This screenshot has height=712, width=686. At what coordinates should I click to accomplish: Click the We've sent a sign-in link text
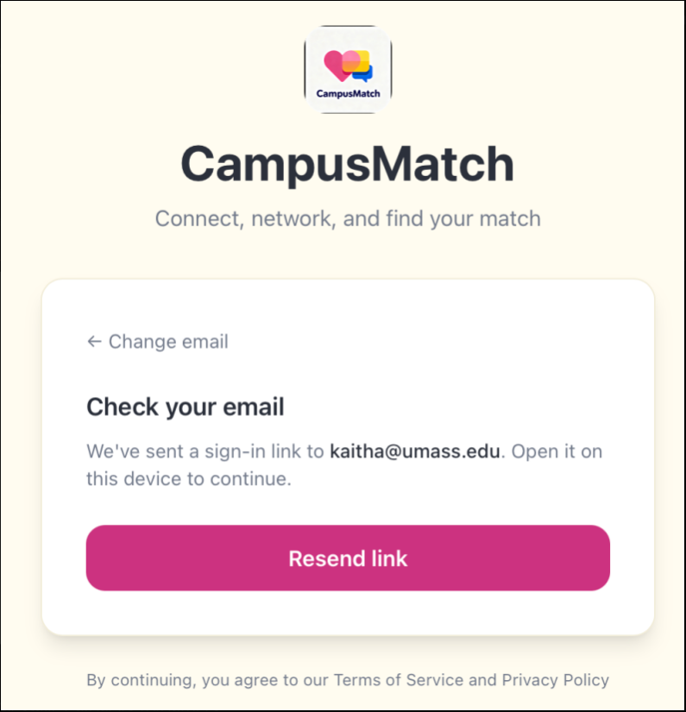coord(205,451)
